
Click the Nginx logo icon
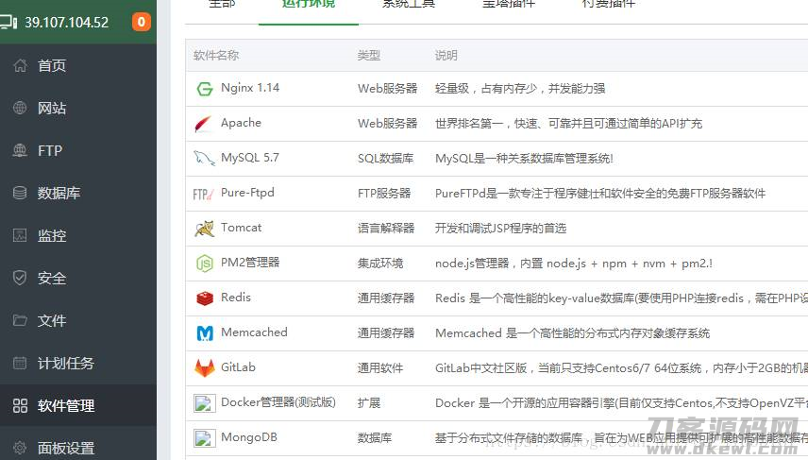pos(205,89)
